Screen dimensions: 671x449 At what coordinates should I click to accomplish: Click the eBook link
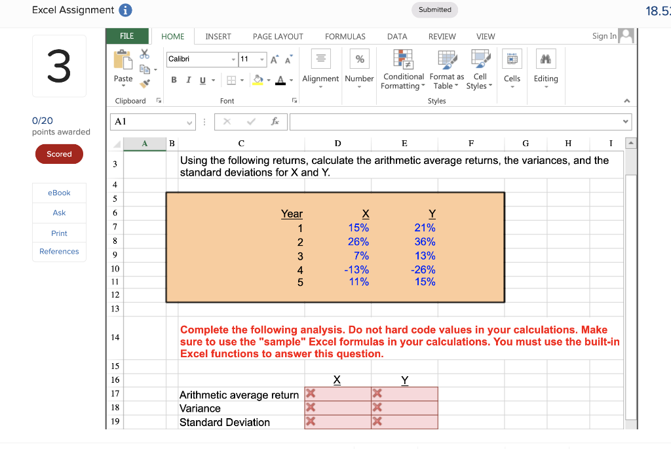pos(59,193)
